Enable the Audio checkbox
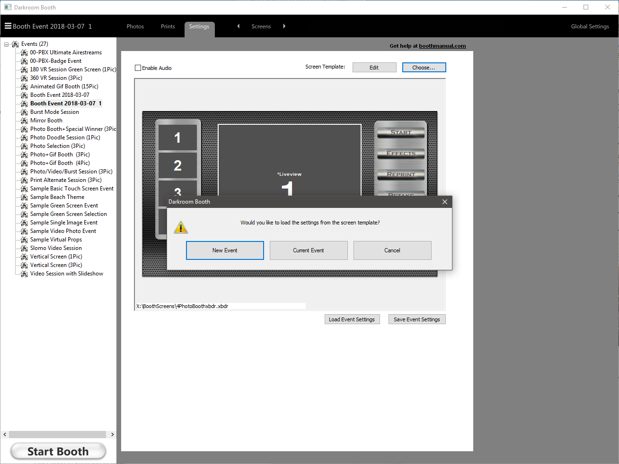This screenshot has height=464, width=619. pos(138,68)
